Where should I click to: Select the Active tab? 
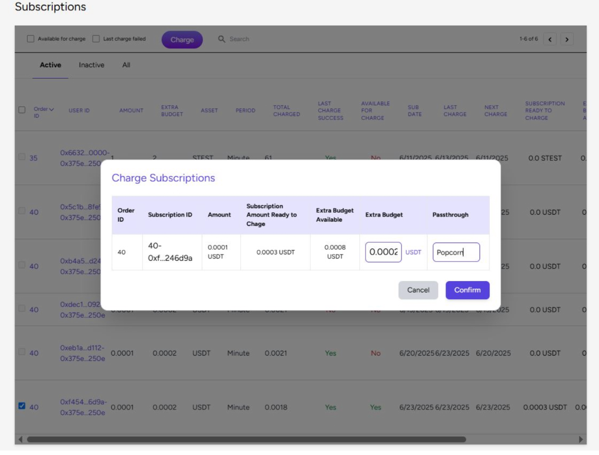click(x=50, y=64)
